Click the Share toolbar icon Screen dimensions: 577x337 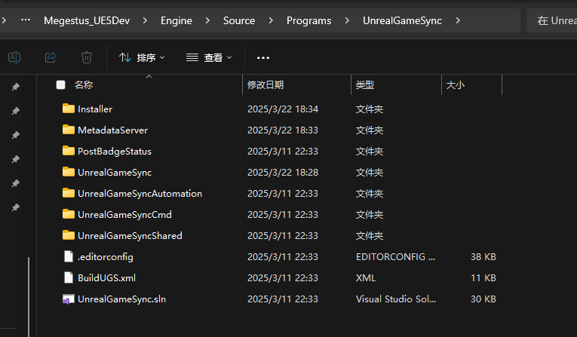coord(51,57)
